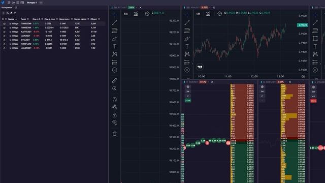Click grid layout icon in top bar
Image resolution: width=325 pixels, height=183 pixels.
pyautogui.click(x=22, y=3)
